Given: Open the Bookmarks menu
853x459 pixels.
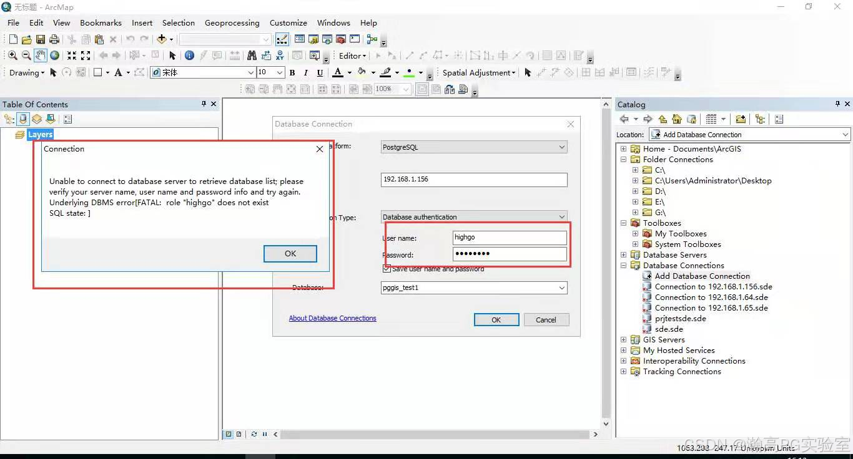Looking at the screenshot, I should [101, 23].
